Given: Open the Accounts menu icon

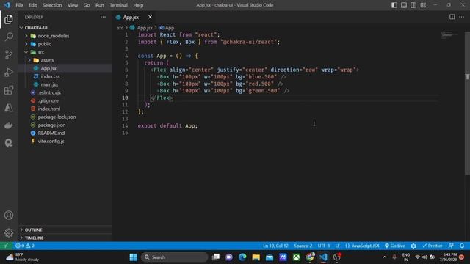Looking at the screenshot, I should tap(9, 215).
